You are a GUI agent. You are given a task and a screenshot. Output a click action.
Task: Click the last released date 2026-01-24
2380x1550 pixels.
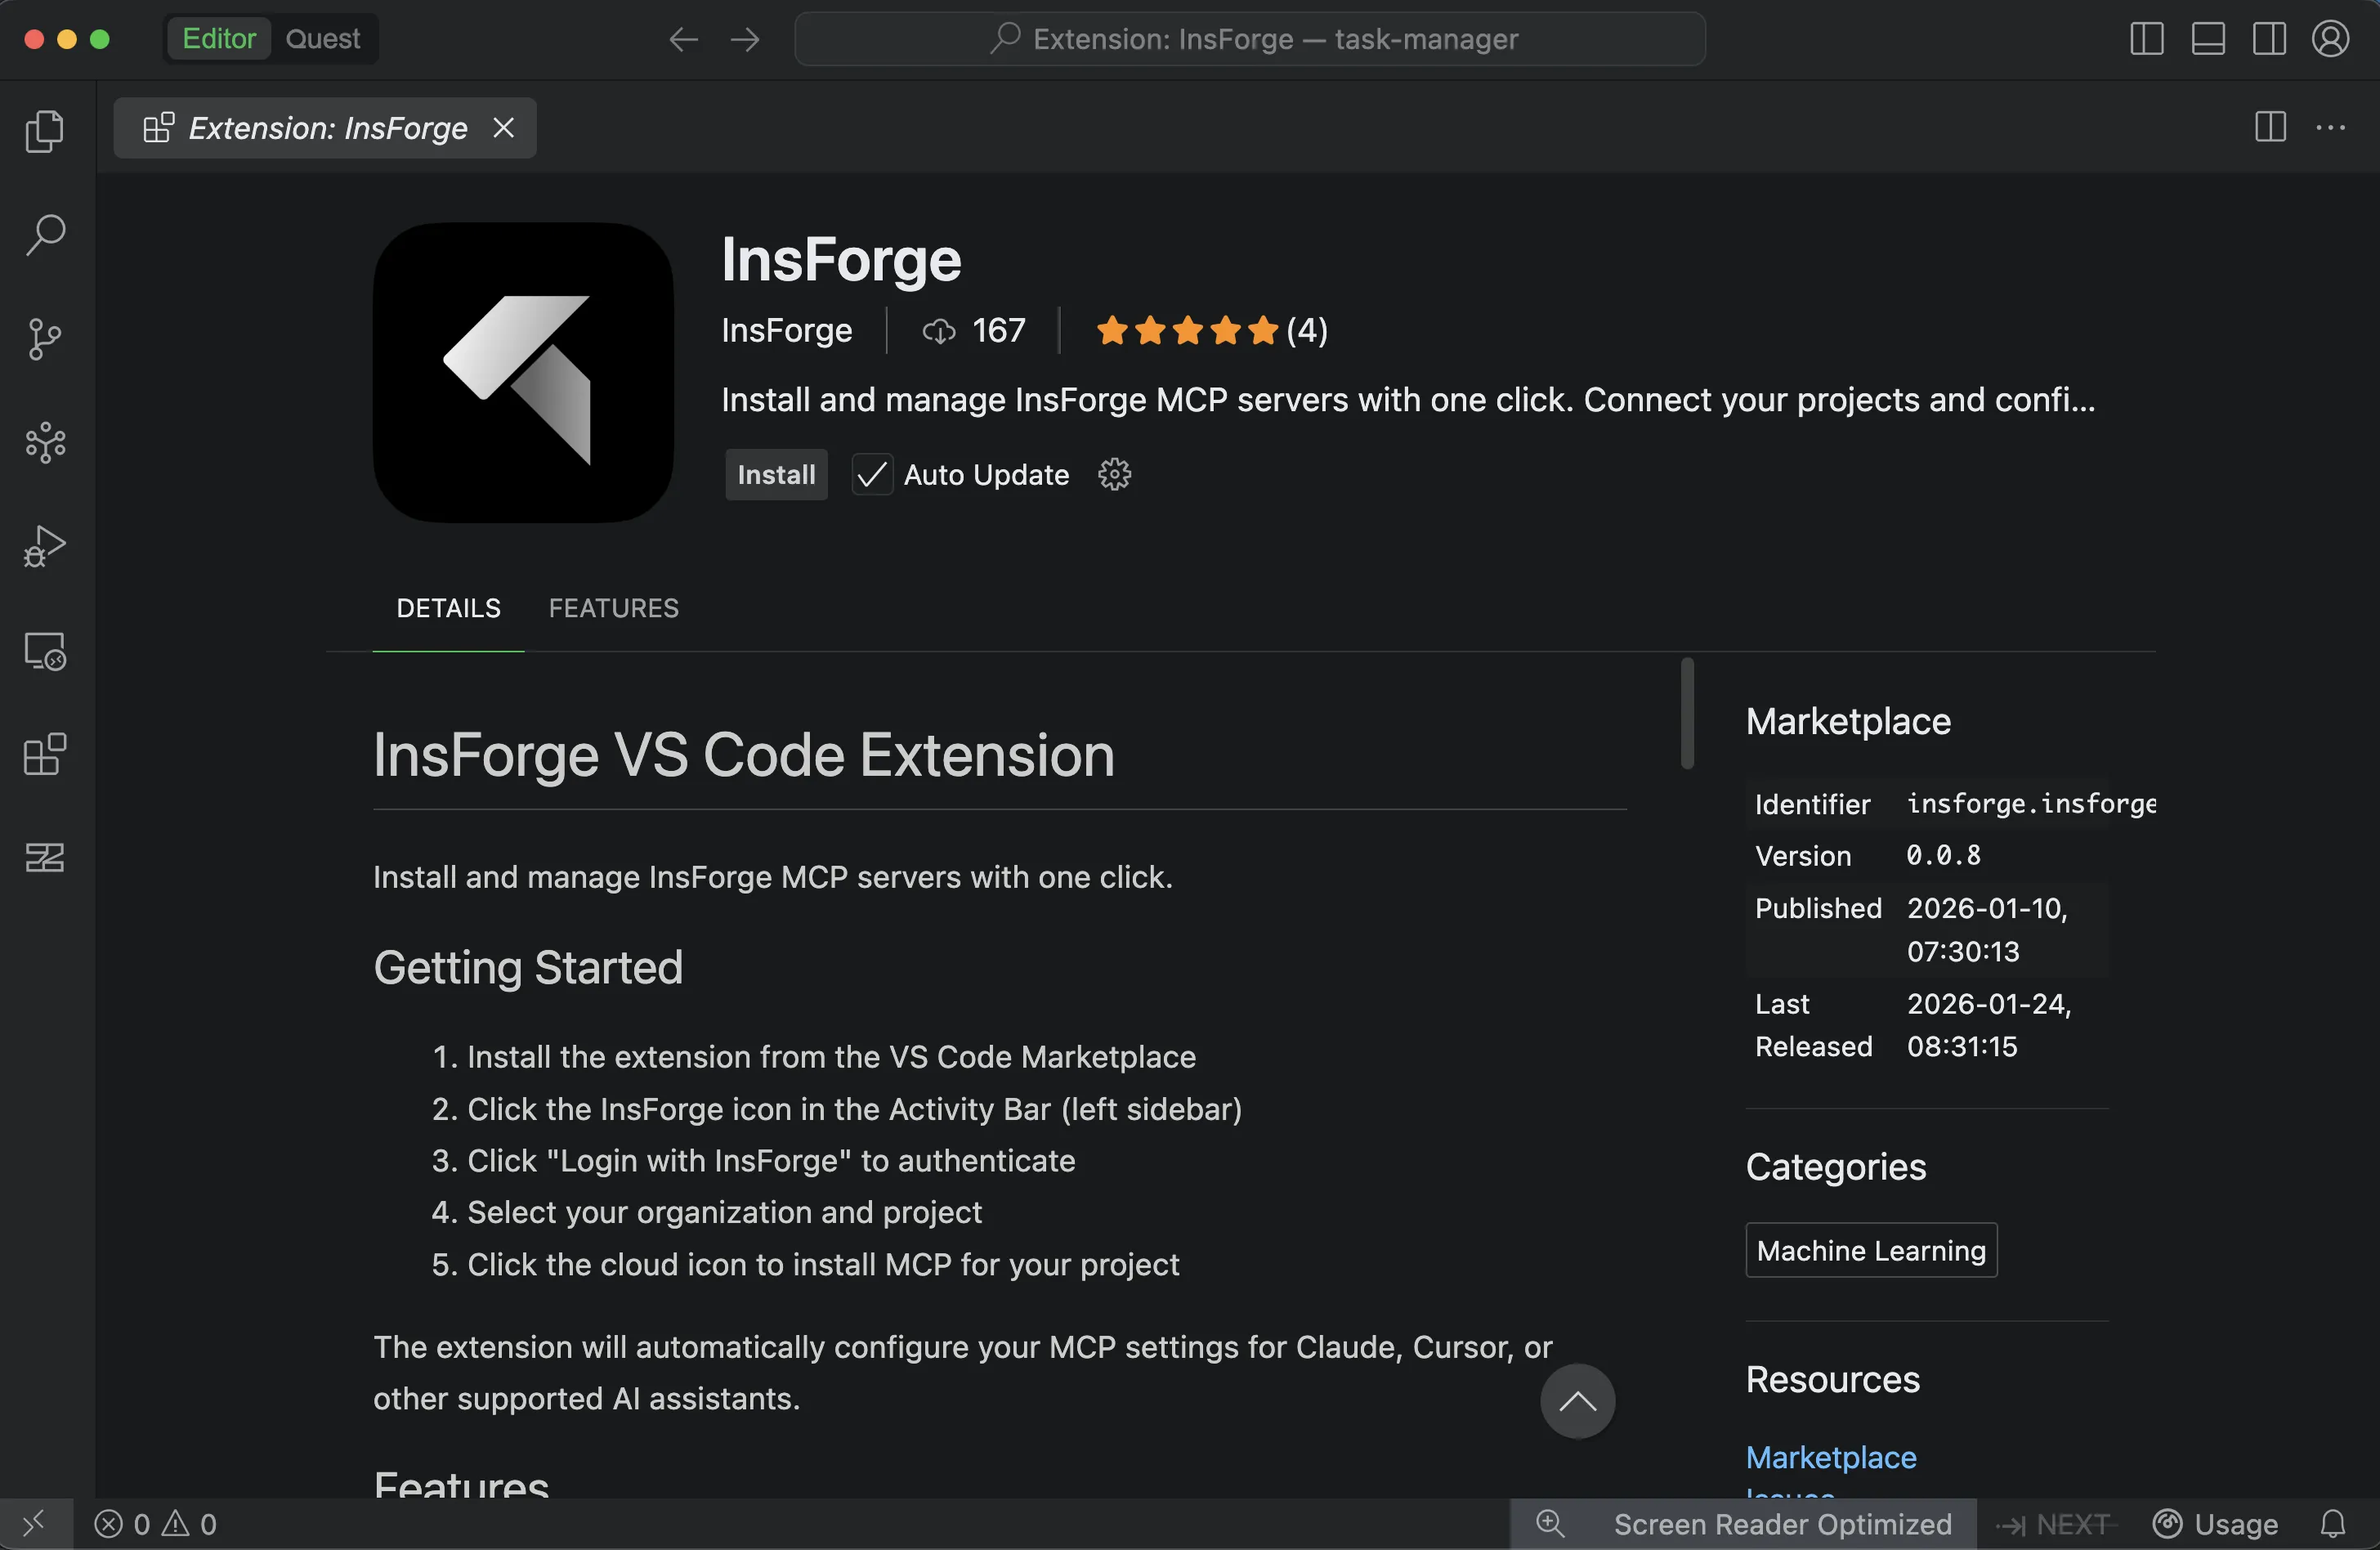pos(1988,1025)
